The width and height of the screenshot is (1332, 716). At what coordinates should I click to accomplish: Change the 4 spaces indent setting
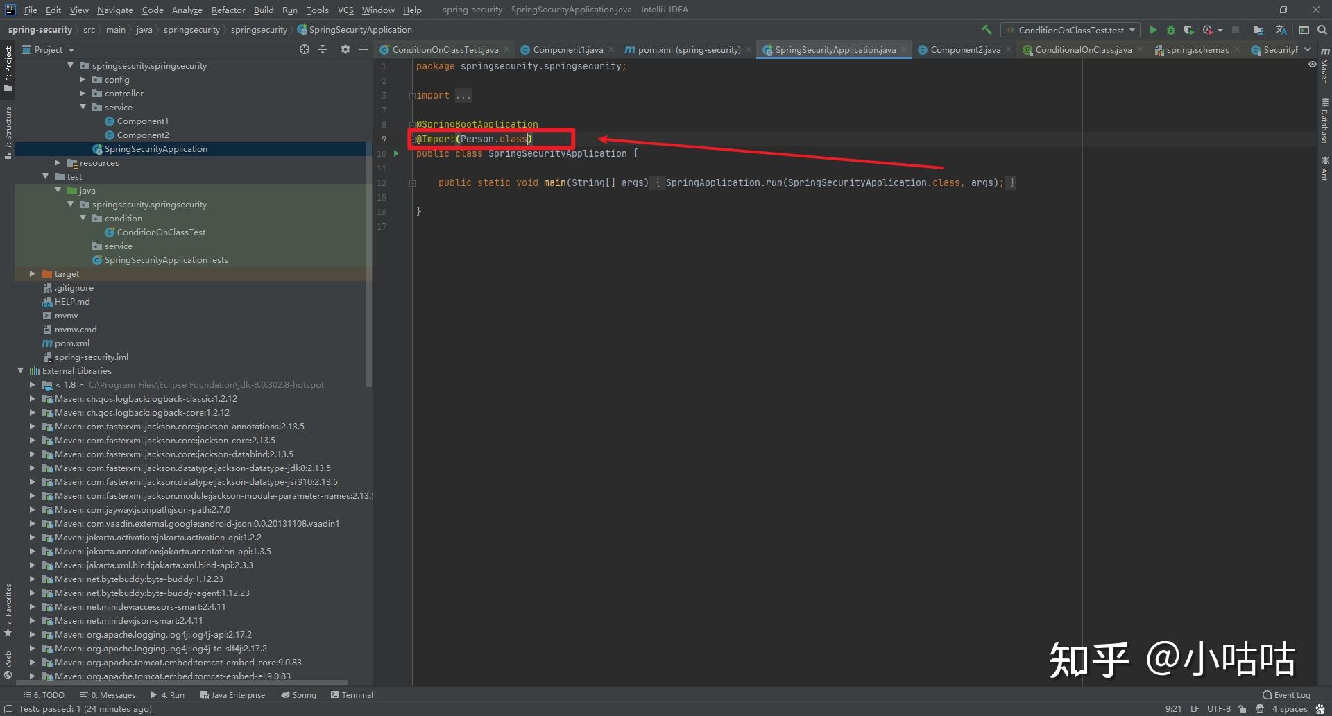coord(1289,709)
